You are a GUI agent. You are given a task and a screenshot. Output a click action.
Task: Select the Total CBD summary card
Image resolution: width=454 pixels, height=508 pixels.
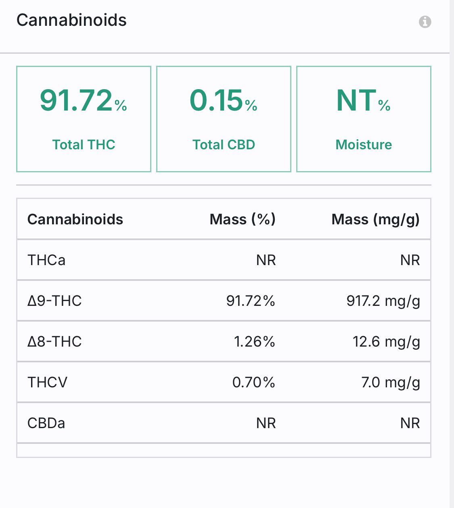224,119
